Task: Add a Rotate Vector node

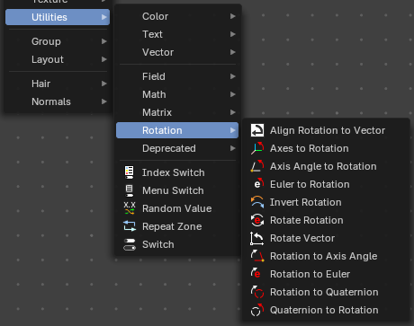Action: pos(326,238)
